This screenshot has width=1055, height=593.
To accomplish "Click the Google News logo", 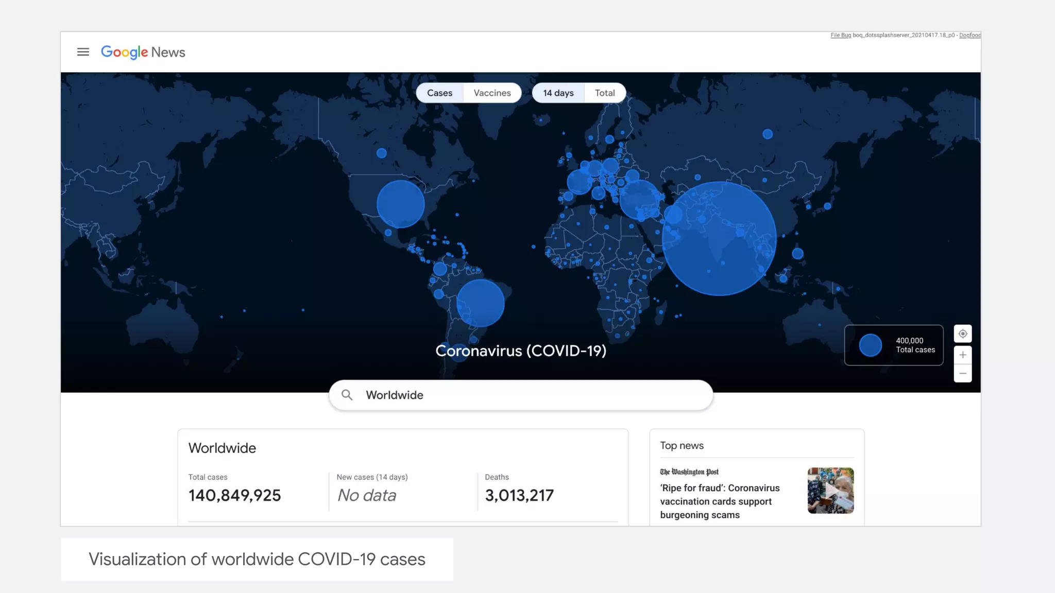I will [x=143, y=52].
